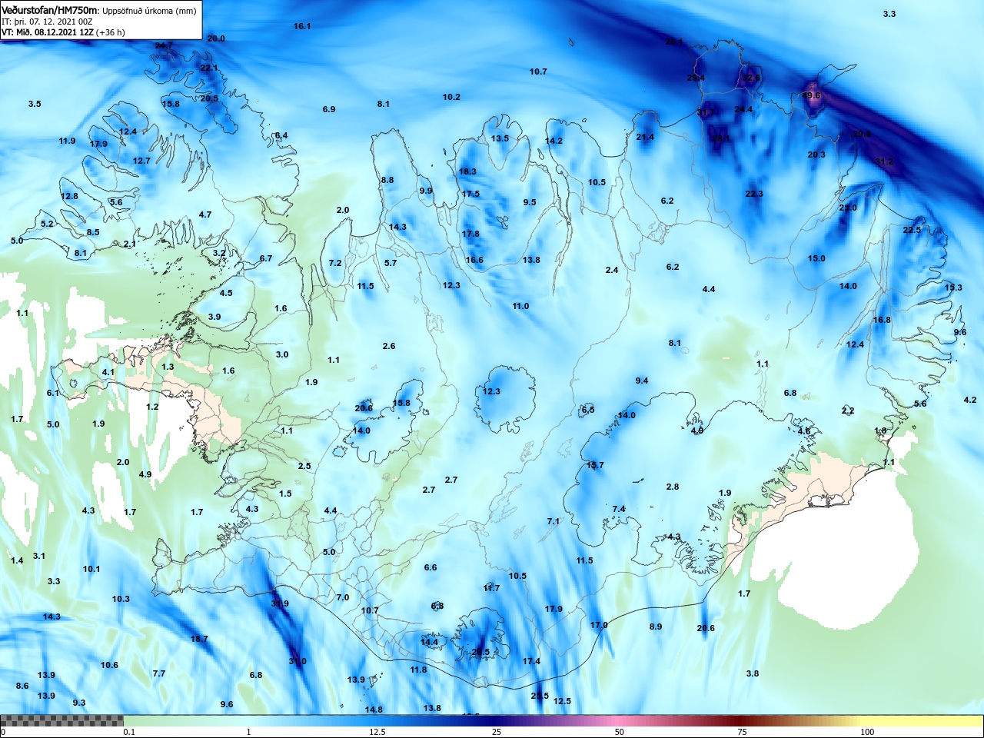Viewport: 984px width, 738px height.
Task: Click the 9.3 precipitation value
Action: pyautogui.click(x=79, y=703)
